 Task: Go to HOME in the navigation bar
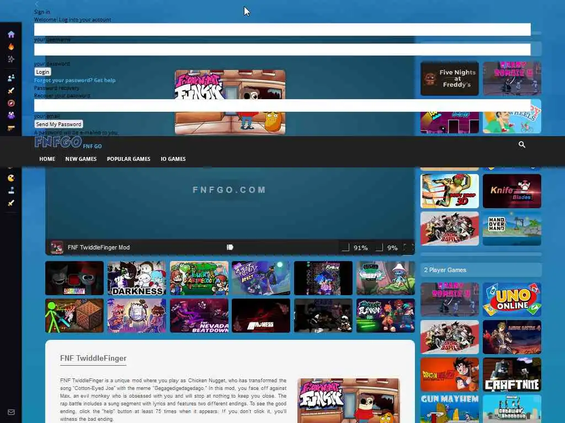(x=47, y=159)
